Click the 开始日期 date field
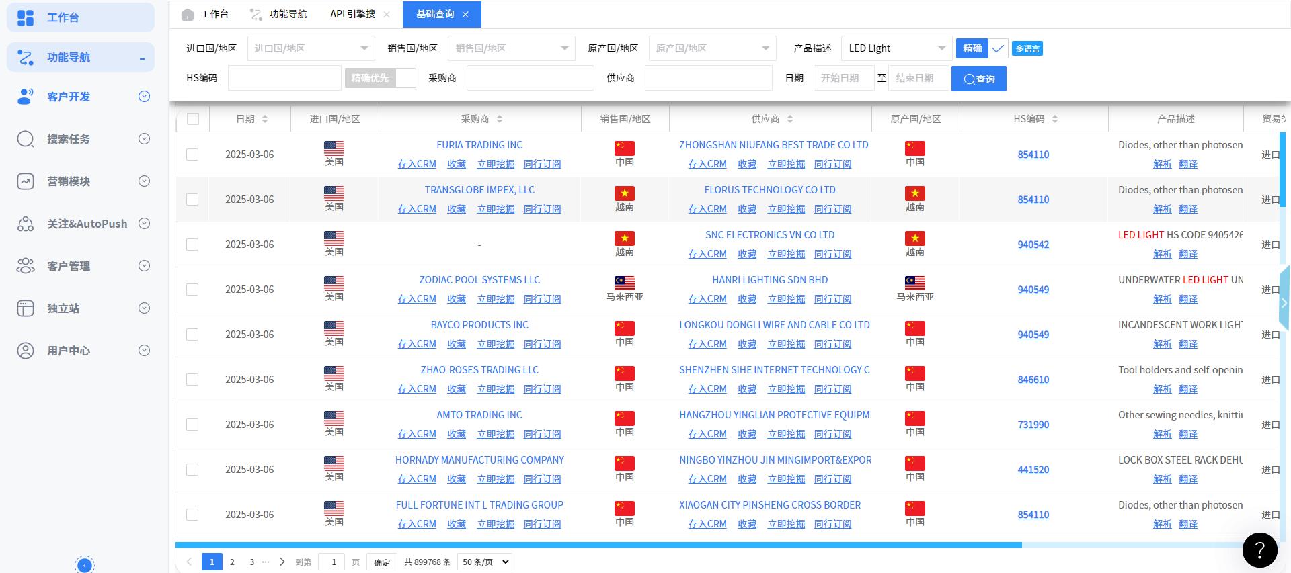 (x=844, y=78)
